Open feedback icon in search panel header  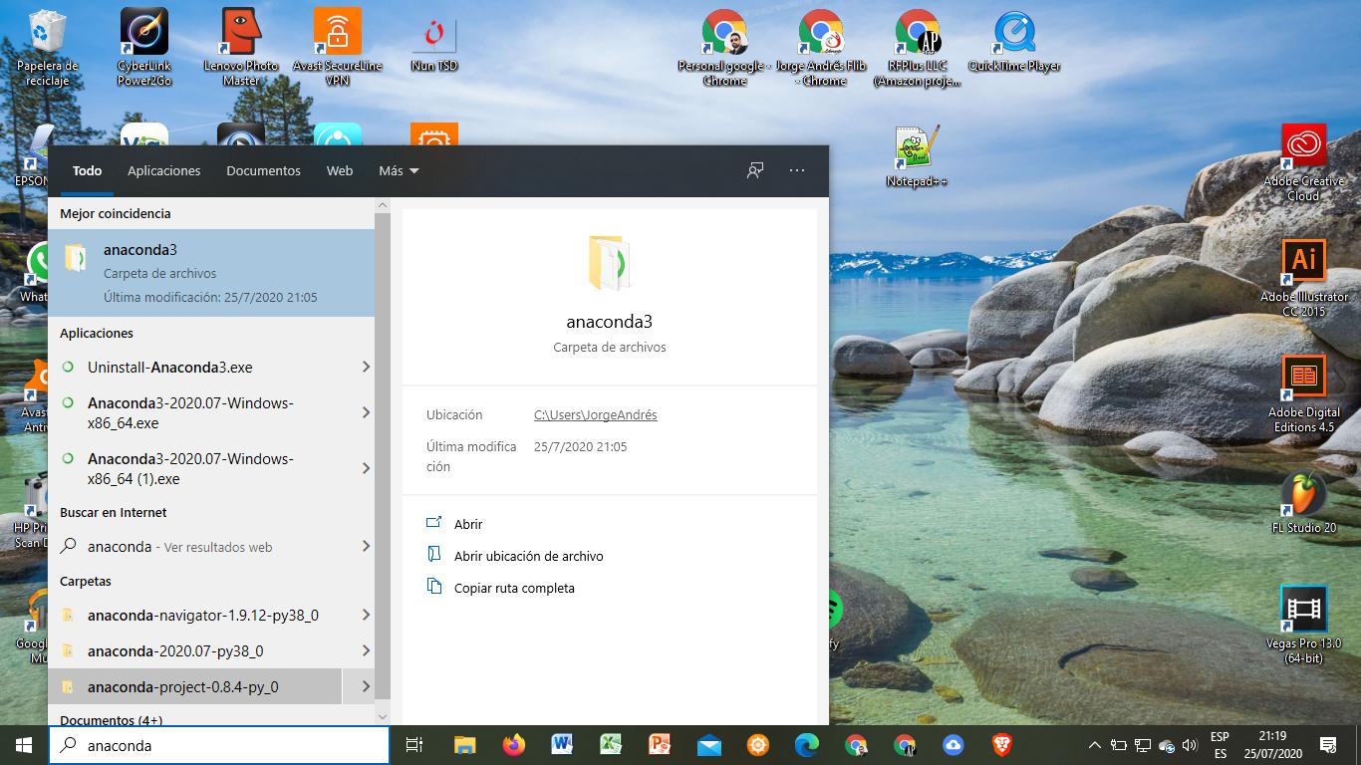point(755,170)
